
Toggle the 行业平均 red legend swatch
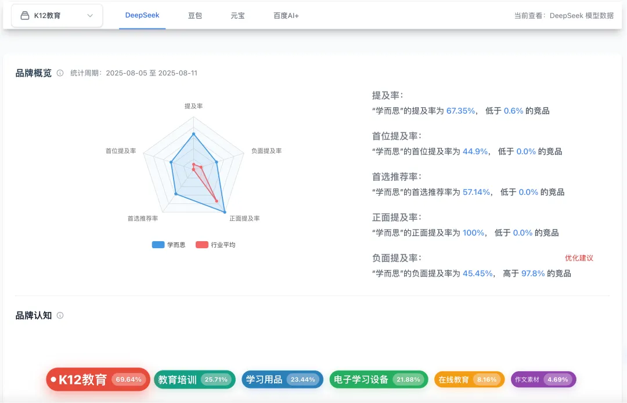pyautogui.click(x=201, y=245)
